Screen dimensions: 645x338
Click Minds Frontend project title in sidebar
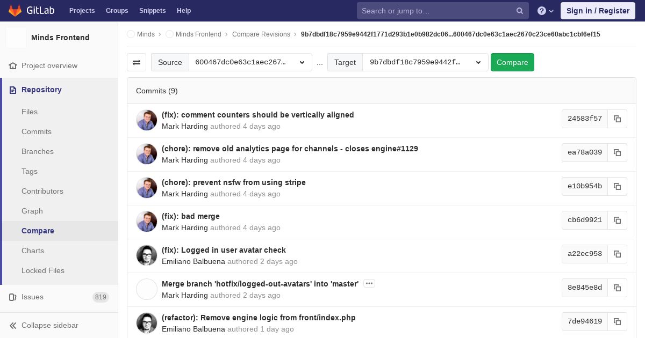(60, 38)
